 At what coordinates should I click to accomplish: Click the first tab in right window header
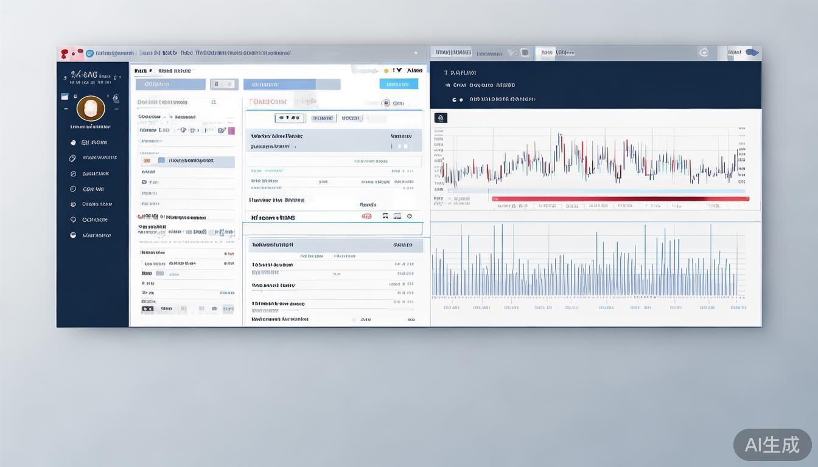point(452,53)
